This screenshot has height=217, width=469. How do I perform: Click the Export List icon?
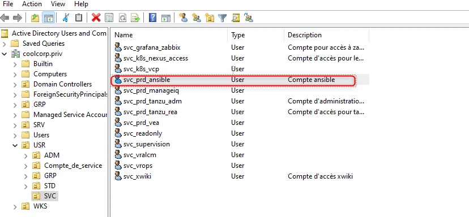coord(136,18)
